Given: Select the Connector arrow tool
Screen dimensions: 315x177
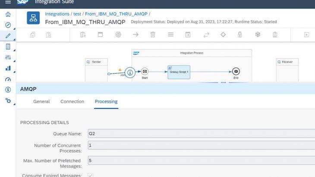Looking at the screenshot, I should coord(135,35).
